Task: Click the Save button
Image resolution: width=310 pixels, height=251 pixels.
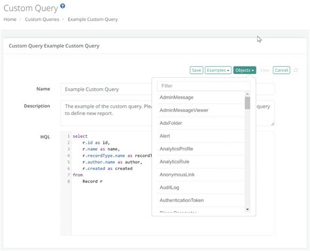Action: (196, 70)
